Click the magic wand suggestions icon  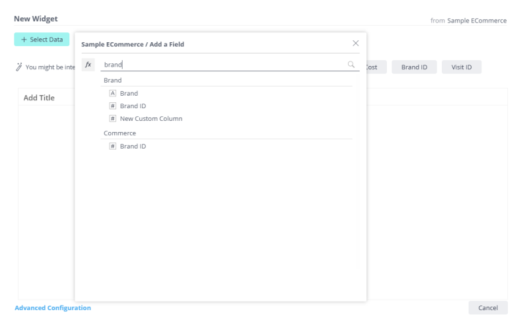19,67
